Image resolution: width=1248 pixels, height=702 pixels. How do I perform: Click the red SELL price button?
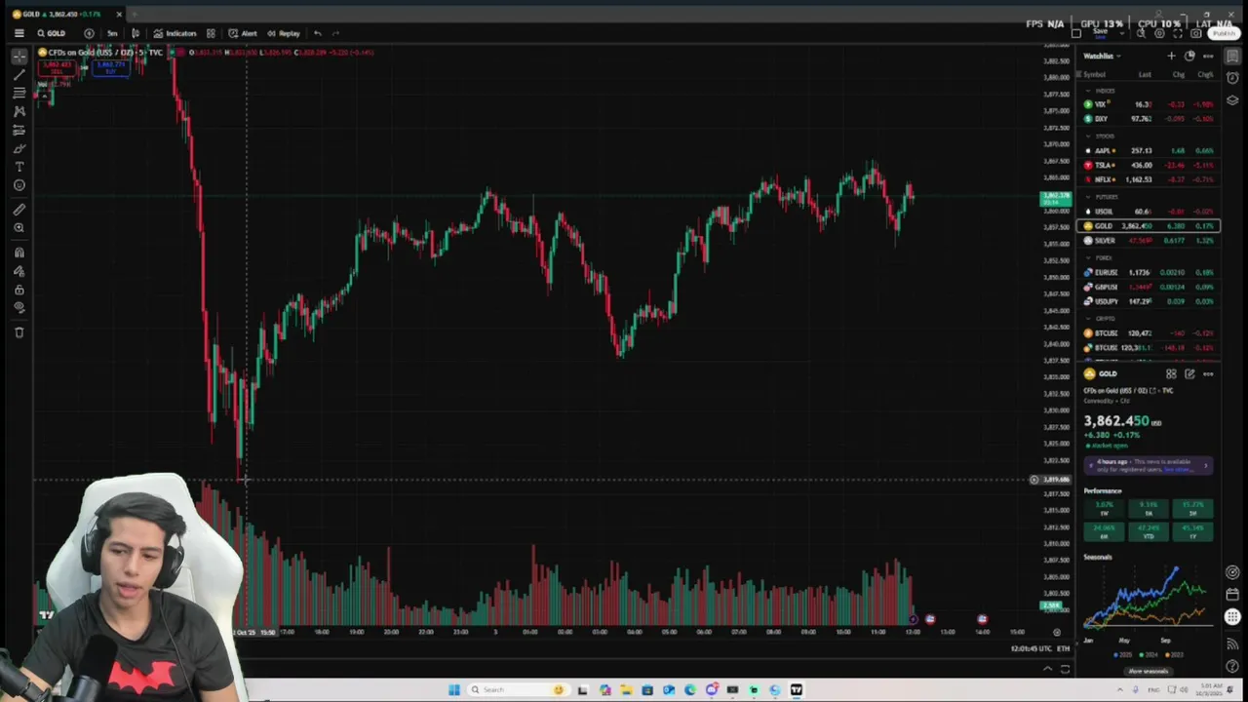(57, 68)
